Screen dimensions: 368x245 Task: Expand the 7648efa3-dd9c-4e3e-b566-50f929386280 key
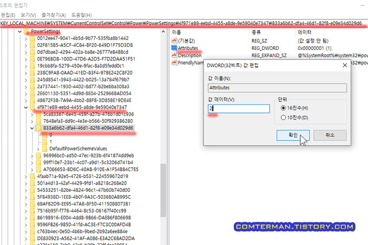tap(32, 121)
